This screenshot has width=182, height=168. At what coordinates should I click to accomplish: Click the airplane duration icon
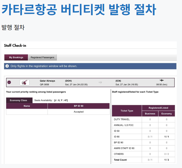click(162, 80)
